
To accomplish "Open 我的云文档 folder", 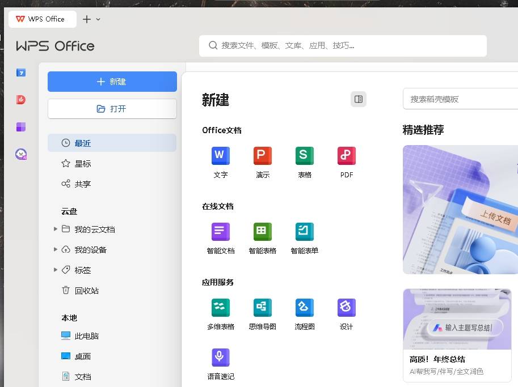I will point(95,229).
